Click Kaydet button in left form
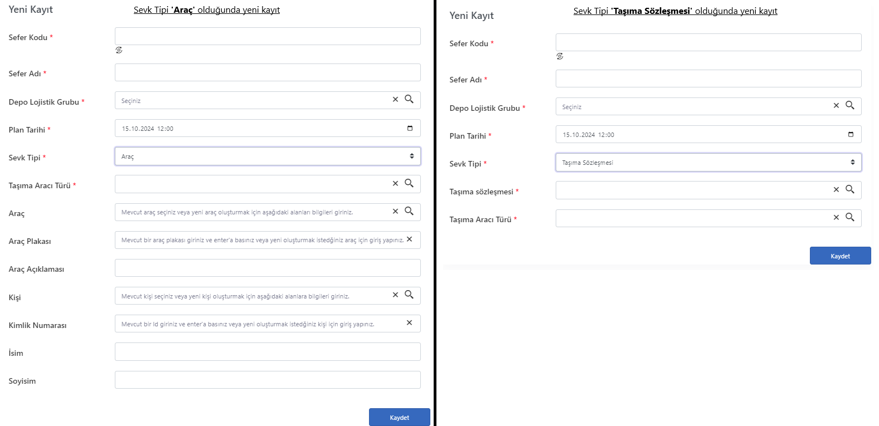The width and height of the screenshot is (879, 426). 400,417
